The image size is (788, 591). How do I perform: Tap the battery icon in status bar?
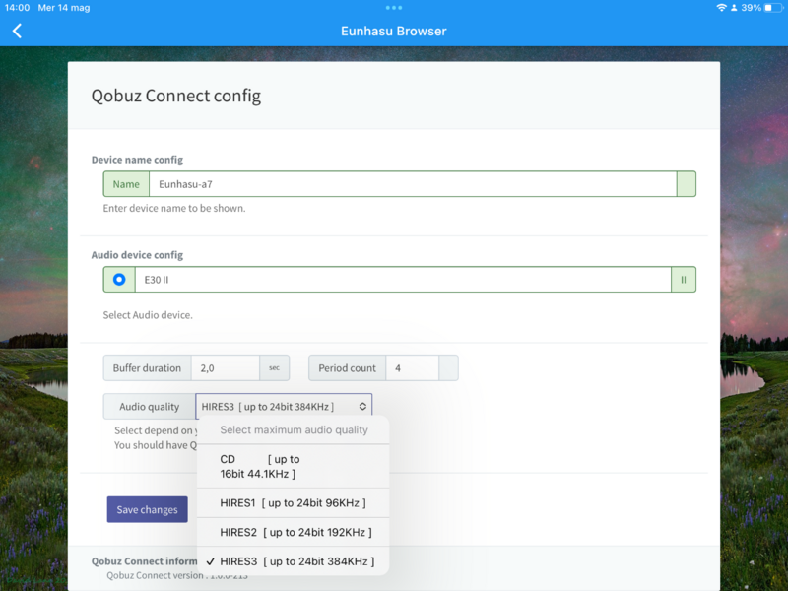tap(771, 8)
